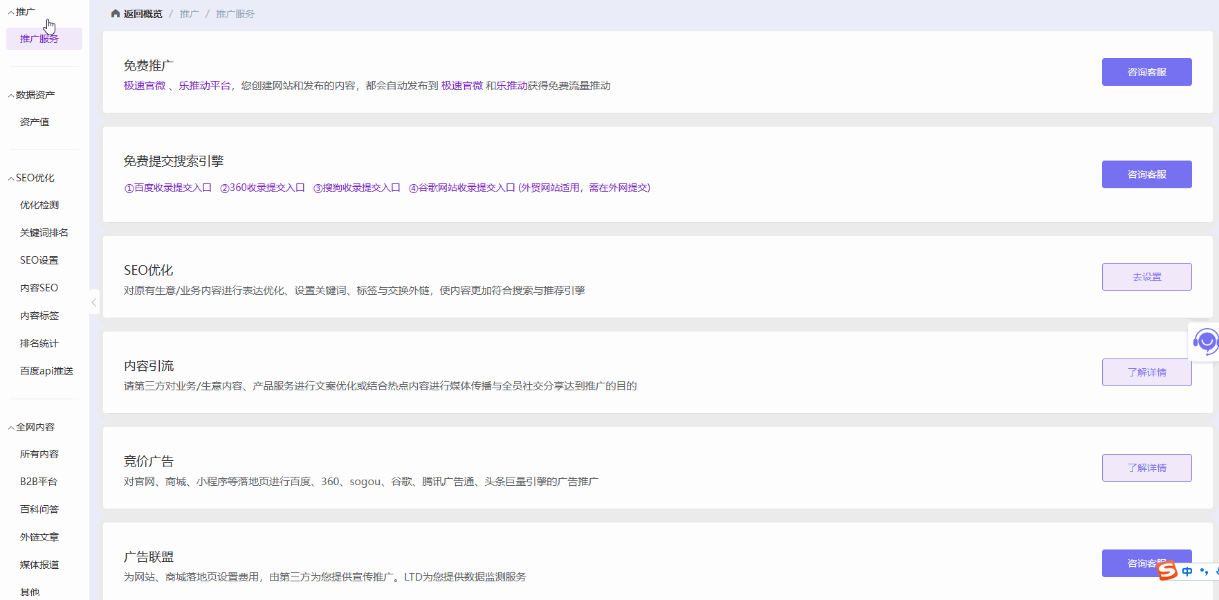The image size is (1219, 600).
Task: Click the 免费提交搜索引擎 heading
Action: [x=174, y=161]
